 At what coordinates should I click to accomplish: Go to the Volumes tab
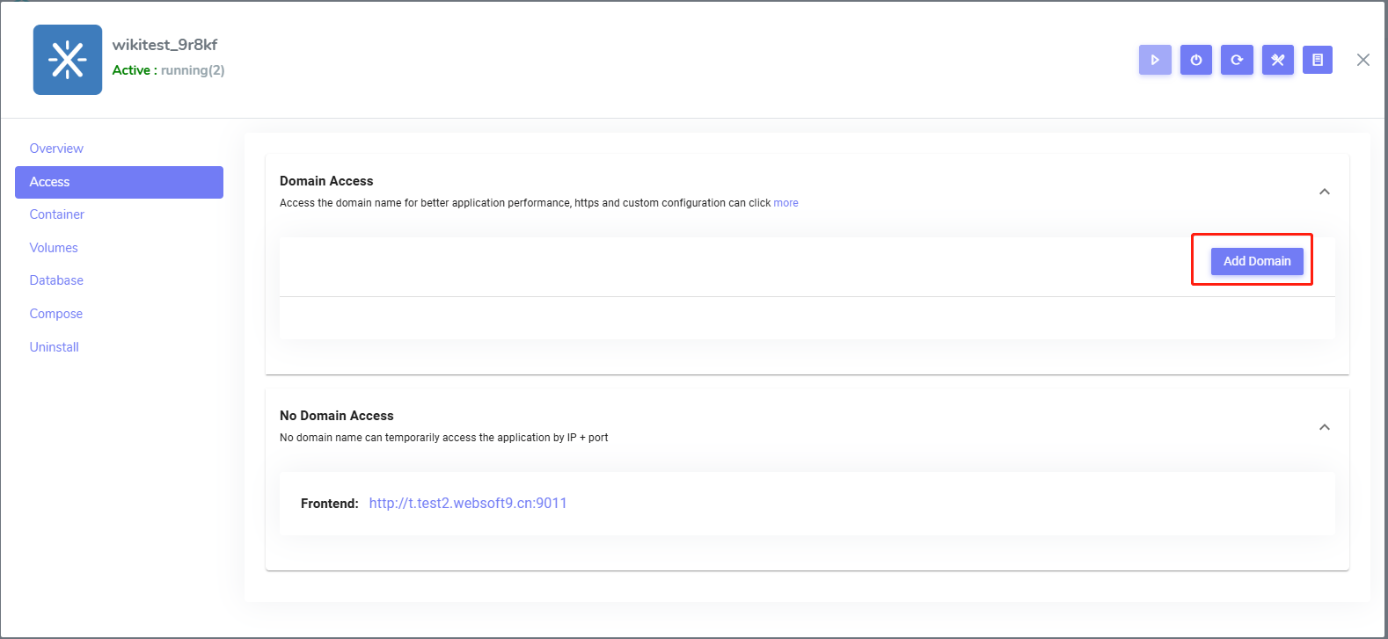coord(54,248)
